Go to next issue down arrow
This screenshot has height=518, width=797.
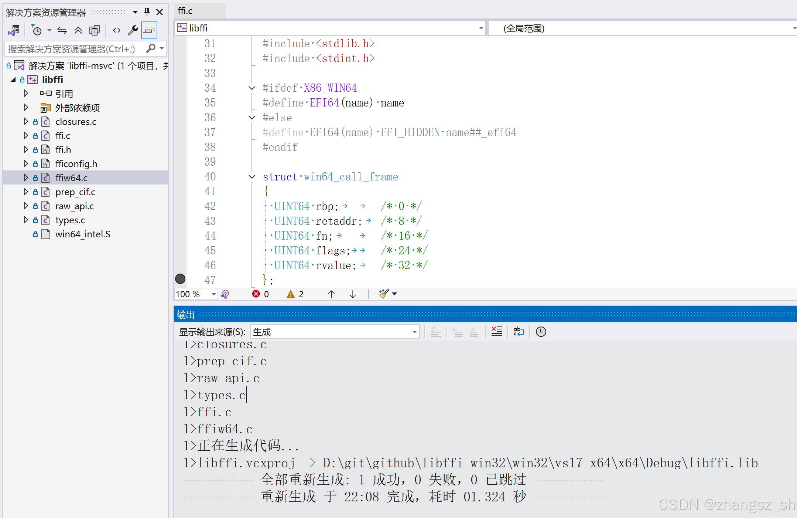[x=353, y=294]
